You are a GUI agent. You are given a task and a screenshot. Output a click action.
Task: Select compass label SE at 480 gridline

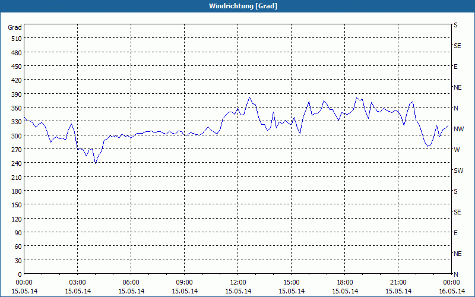[x=457, y=46]
